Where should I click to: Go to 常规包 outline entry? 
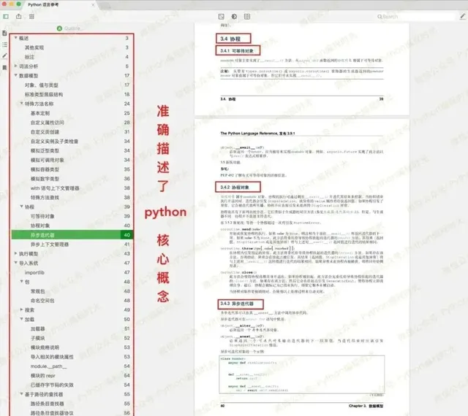click(x=38, y=291)
